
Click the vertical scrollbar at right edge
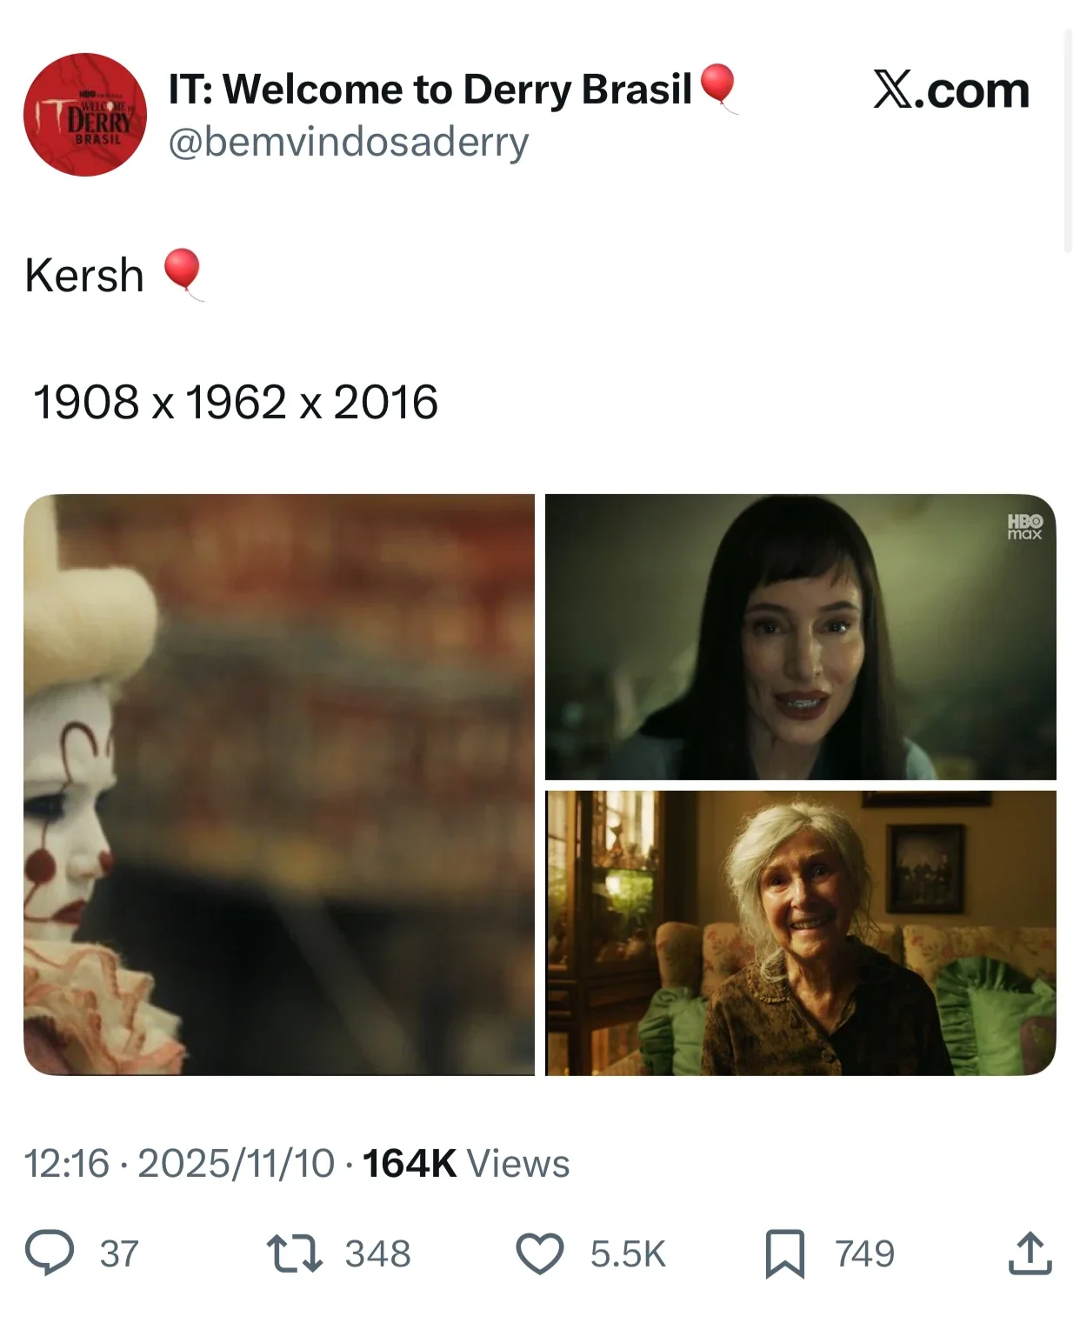[x=1069, y=141]
